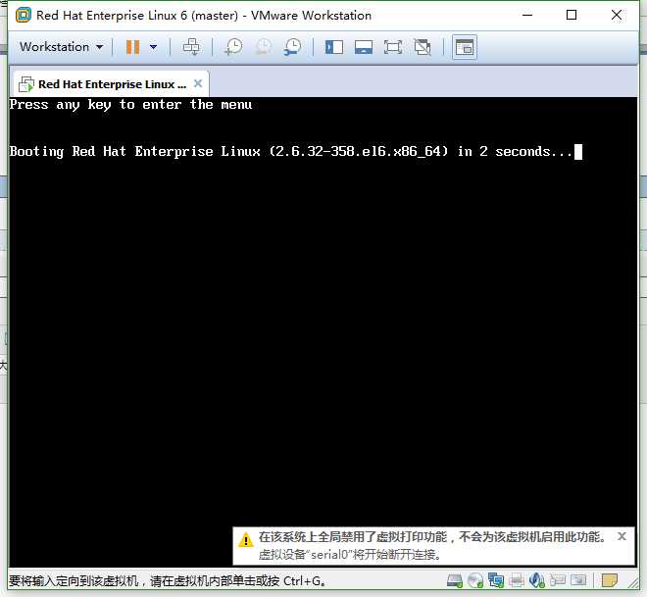Screen dimensions: 647x597
Task: Open the snapshot manager
Action: [292, 47]
